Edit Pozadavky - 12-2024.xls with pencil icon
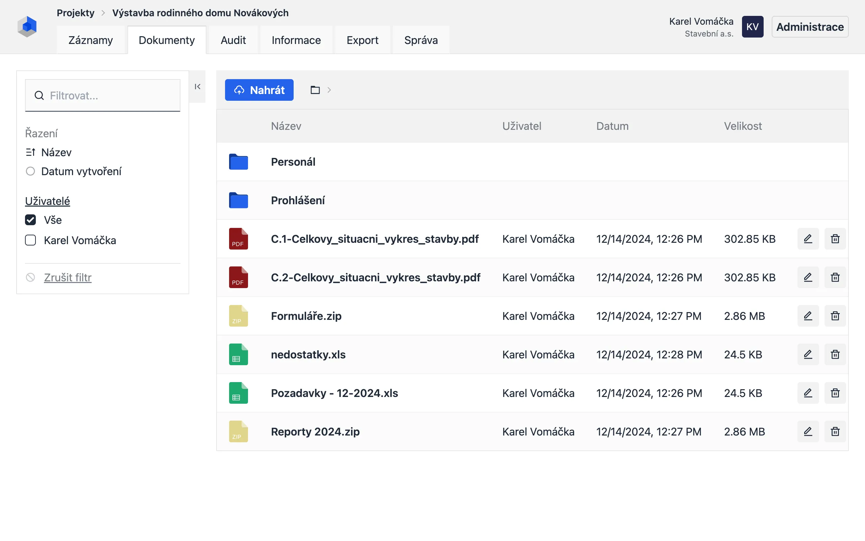The height and width of the screenshot is (541, 865). (808, 393)
